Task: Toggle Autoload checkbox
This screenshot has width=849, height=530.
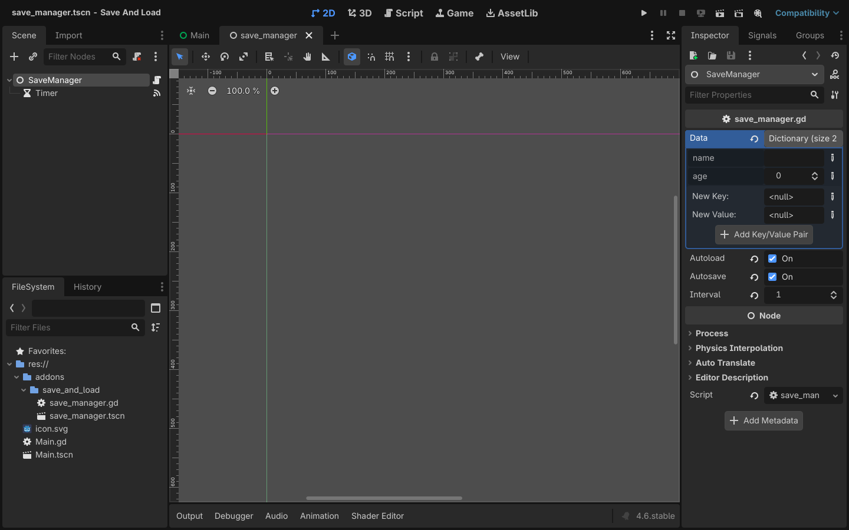Action: pyautogui.click(x=772, y=259)
